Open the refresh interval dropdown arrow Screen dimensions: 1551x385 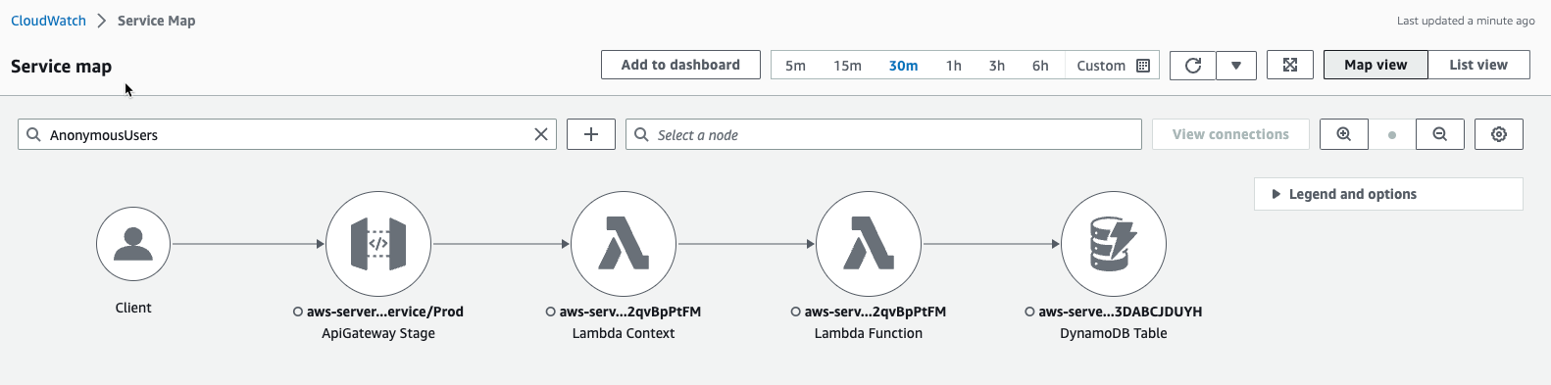coord(1236,66)
